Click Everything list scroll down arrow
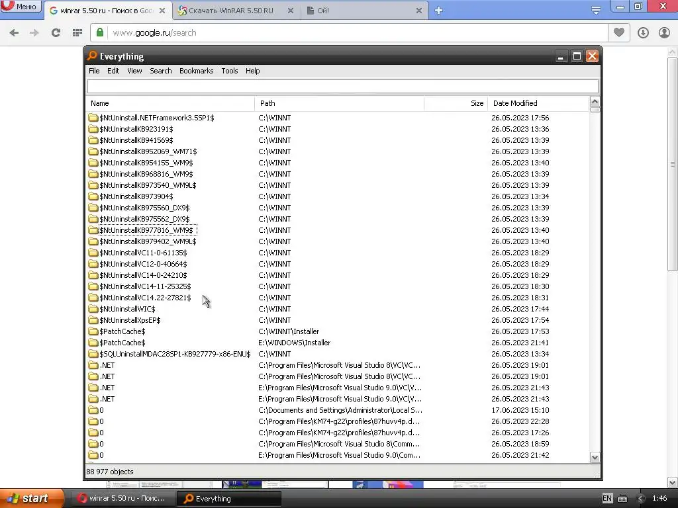The width and height of the screenshot is (678, 508). click(x=595, y=458)
